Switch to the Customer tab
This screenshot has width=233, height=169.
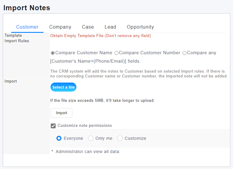pos(27,27)
